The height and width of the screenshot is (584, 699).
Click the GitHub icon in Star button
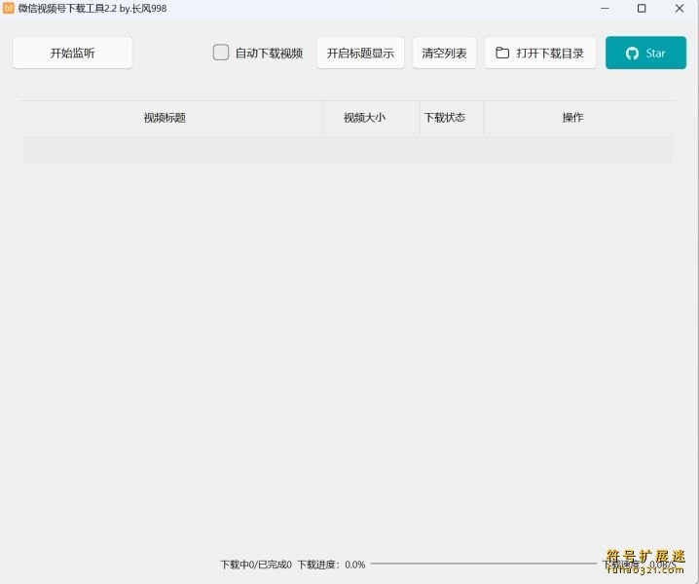pos(632,54)
